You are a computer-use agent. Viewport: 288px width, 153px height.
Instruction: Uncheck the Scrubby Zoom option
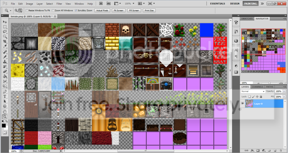click(76, 10)
